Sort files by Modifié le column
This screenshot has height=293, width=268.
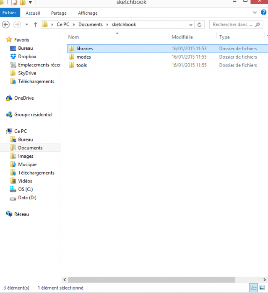(182, 37)
